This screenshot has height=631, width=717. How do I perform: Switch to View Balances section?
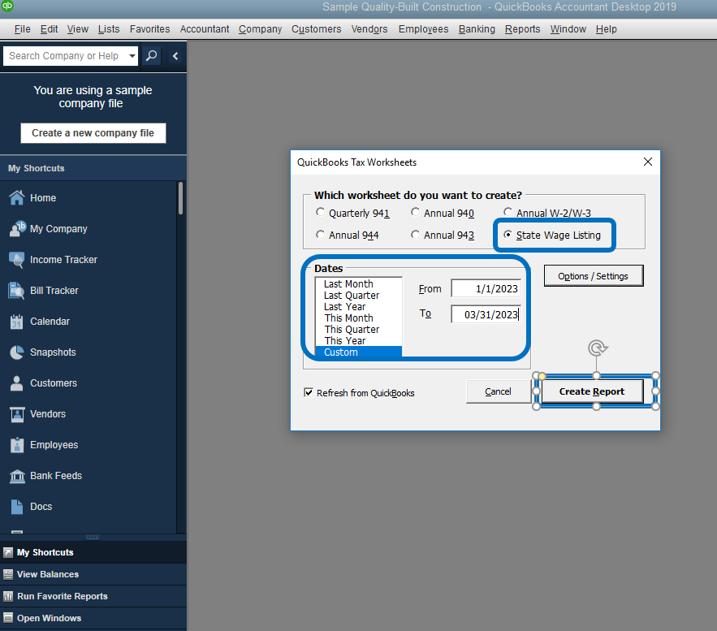(x=48, y=574)
